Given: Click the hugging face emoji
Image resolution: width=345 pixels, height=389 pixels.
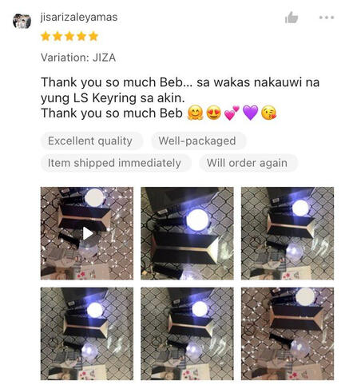Looking at the screenshot, I should coord(195,113).
